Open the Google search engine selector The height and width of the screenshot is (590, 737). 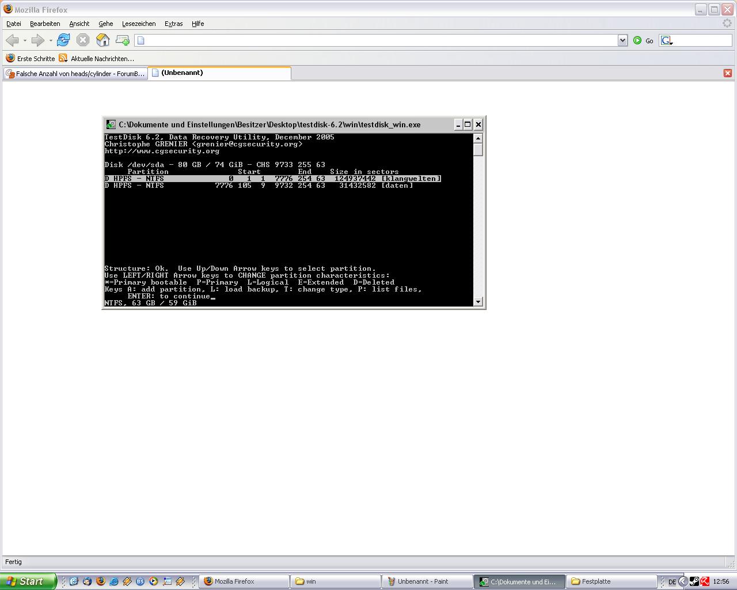(667, 40)
